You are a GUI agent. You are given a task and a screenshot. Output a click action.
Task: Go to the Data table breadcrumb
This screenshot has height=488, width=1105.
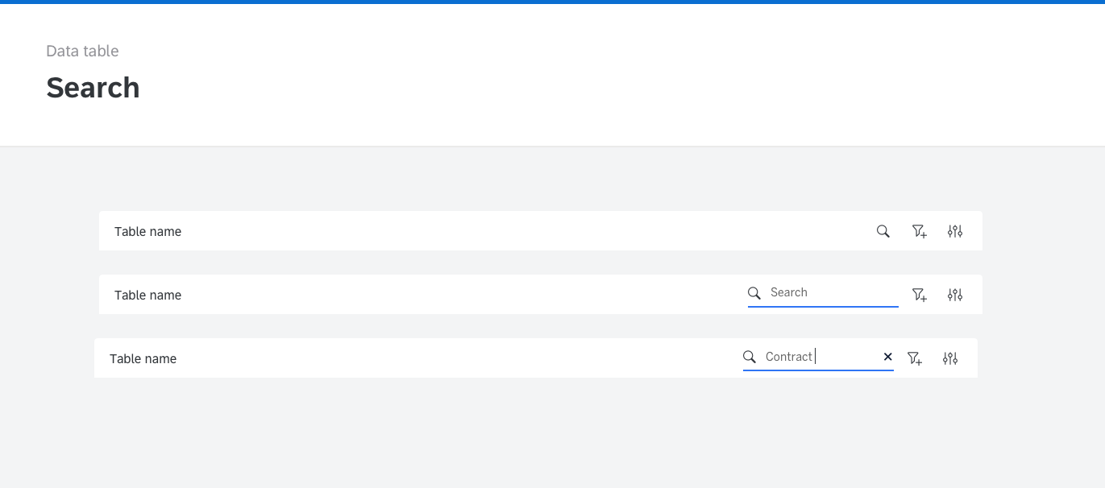82,52
